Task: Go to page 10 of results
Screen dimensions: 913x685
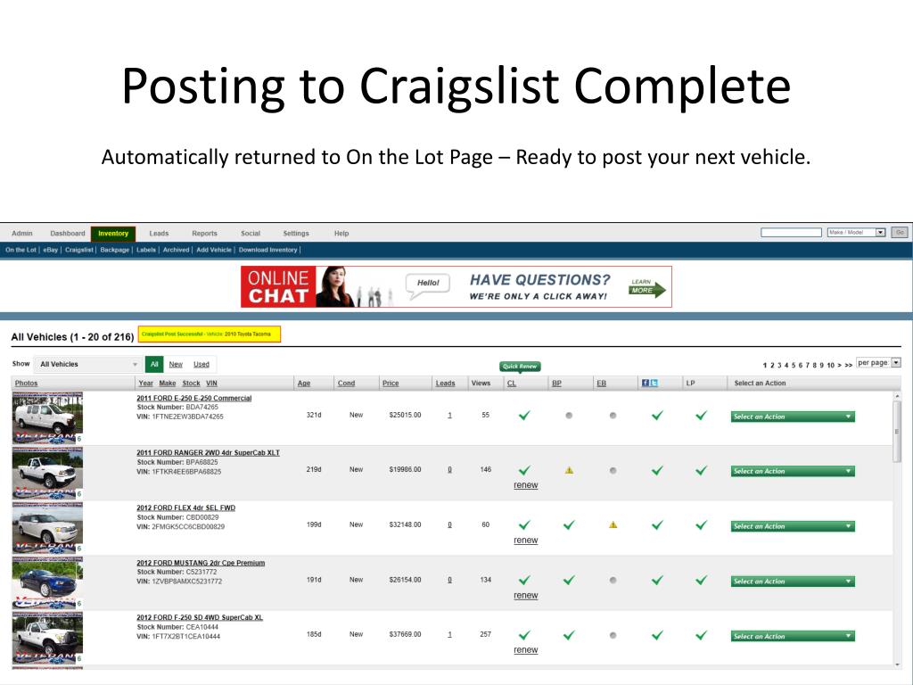Action: (x=830, y=365)
